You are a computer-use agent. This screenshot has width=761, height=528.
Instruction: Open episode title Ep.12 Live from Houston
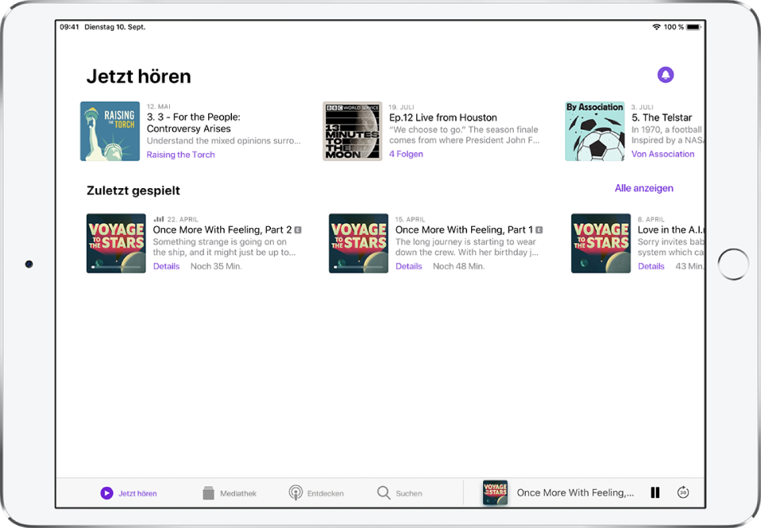[442, 118]
